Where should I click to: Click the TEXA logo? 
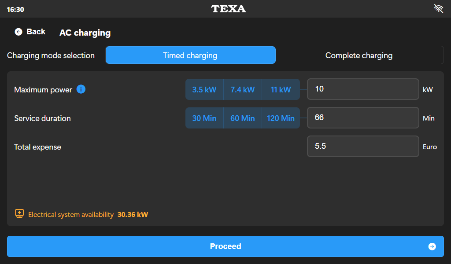coord(229,8)
